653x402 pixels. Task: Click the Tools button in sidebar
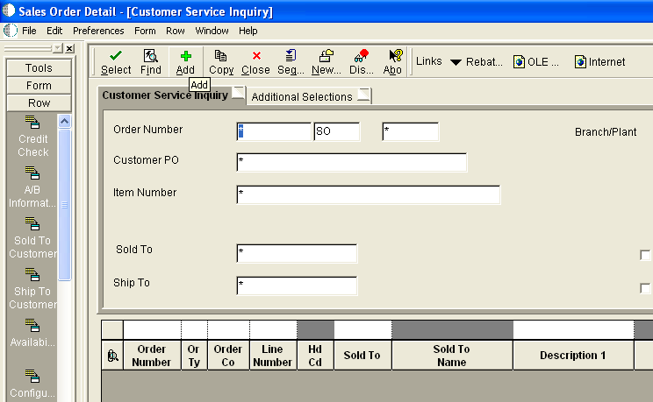pyautogui.click(x=39, y=67)
